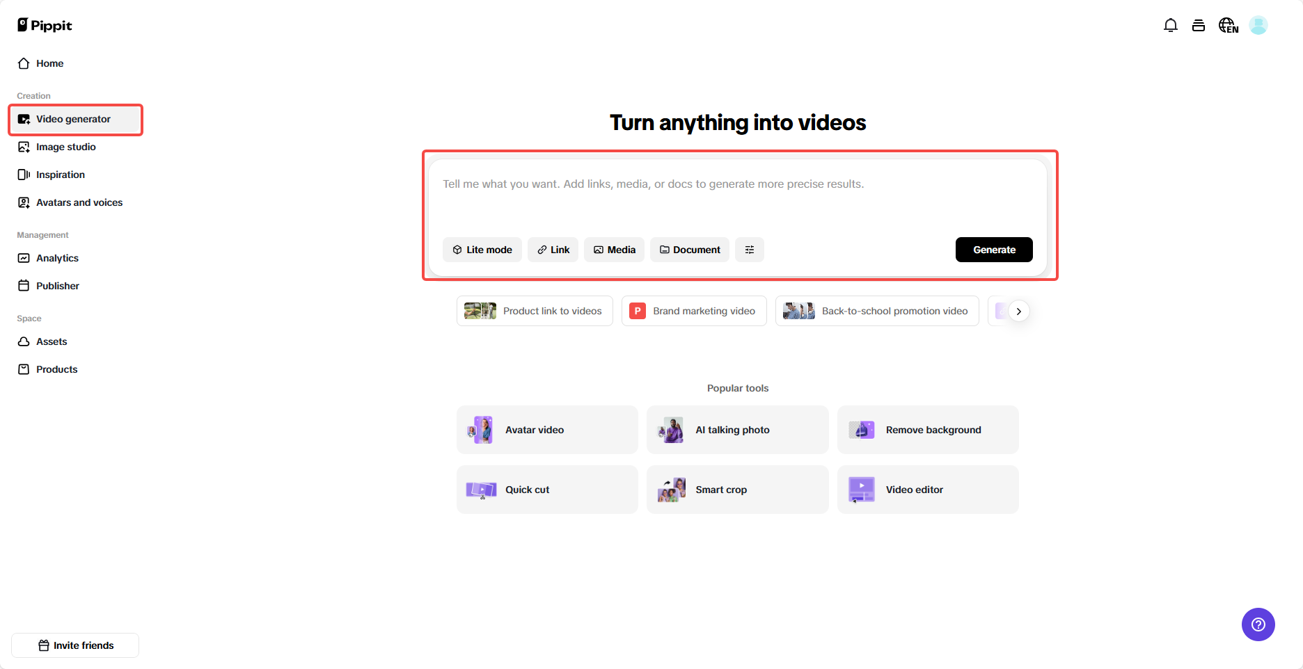This screenshot has width=1303, height=669.
Task: Go to Home in the sidebar
Action: (x=49, y=63)
